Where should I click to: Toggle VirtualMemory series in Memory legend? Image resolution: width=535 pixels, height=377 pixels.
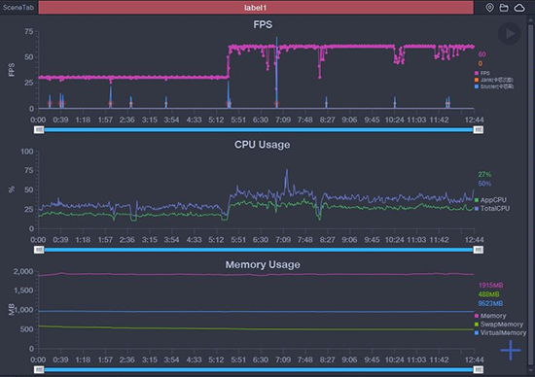[x=500, y=332]
